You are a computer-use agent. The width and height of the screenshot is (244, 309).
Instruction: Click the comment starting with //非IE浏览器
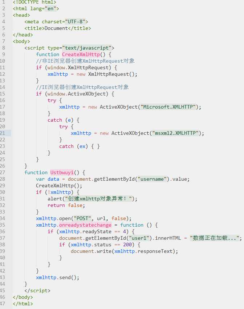[85, 61]
